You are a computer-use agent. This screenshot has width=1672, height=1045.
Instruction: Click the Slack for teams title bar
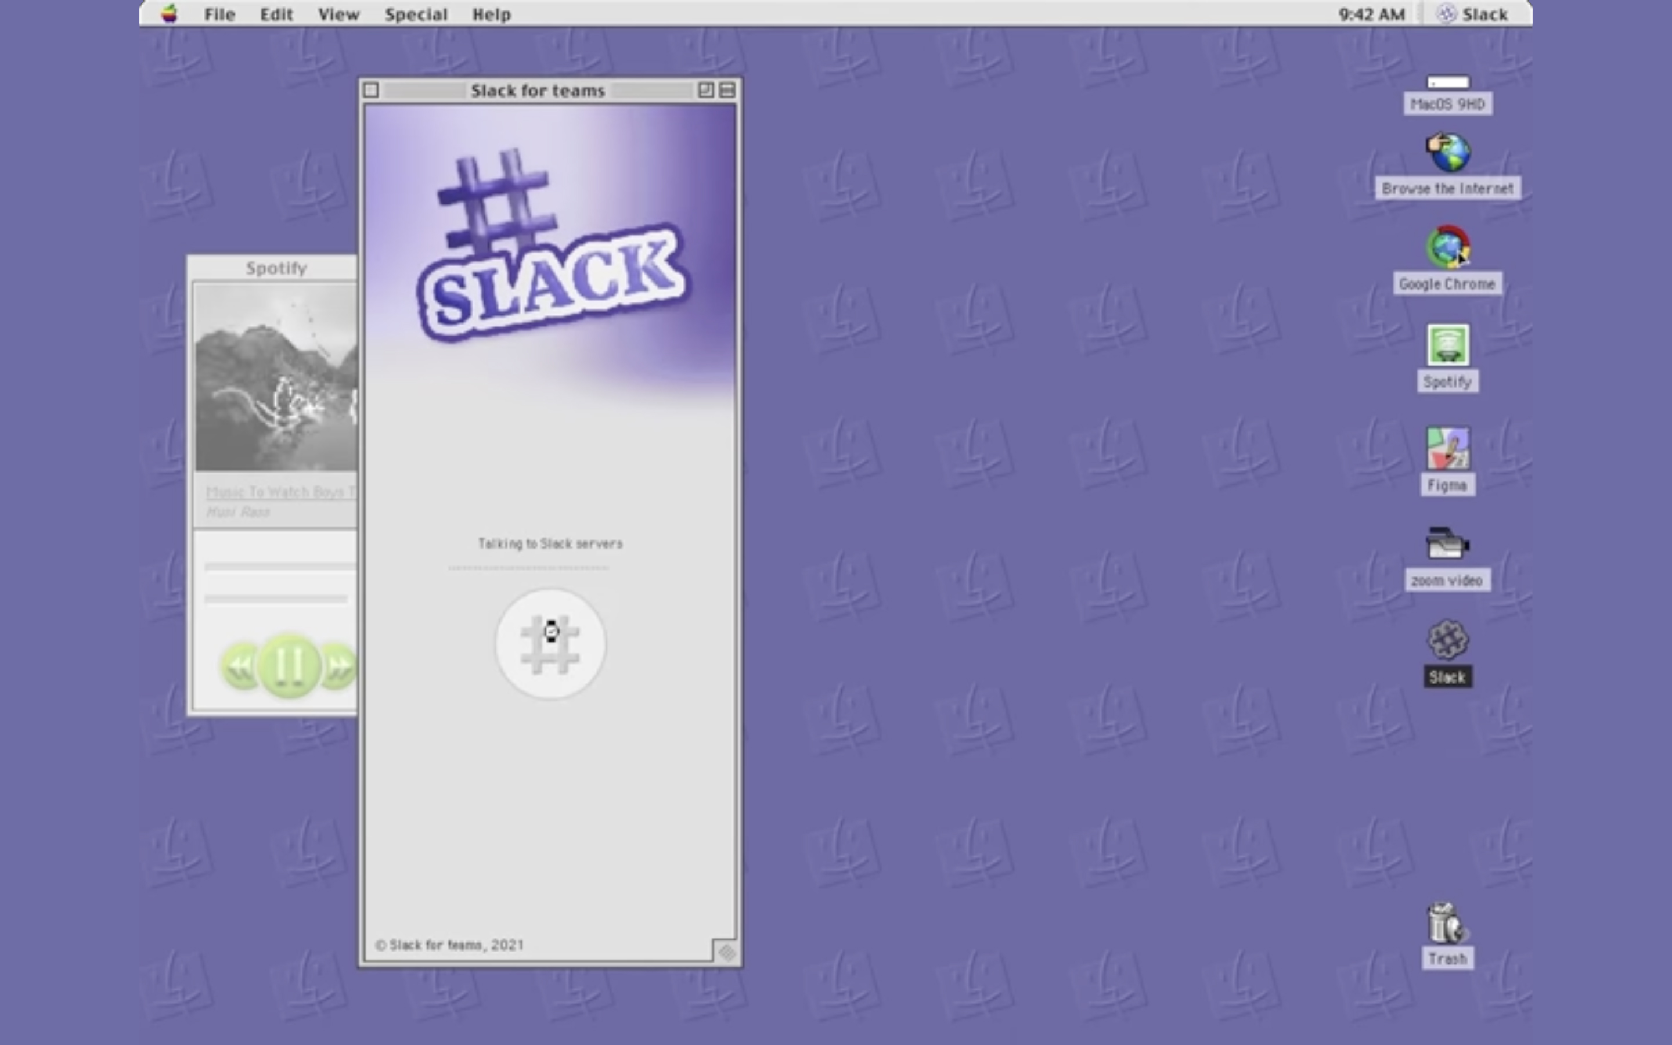click(538, 91)
